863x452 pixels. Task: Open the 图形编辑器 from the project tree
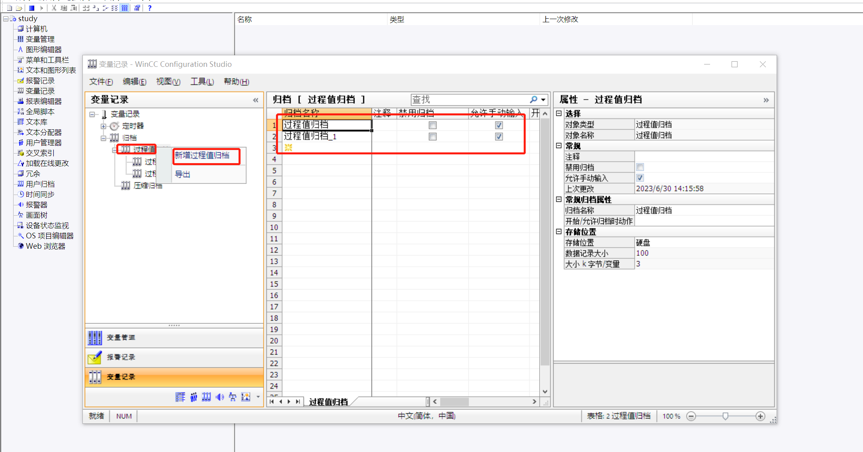[x=20, y=49]
